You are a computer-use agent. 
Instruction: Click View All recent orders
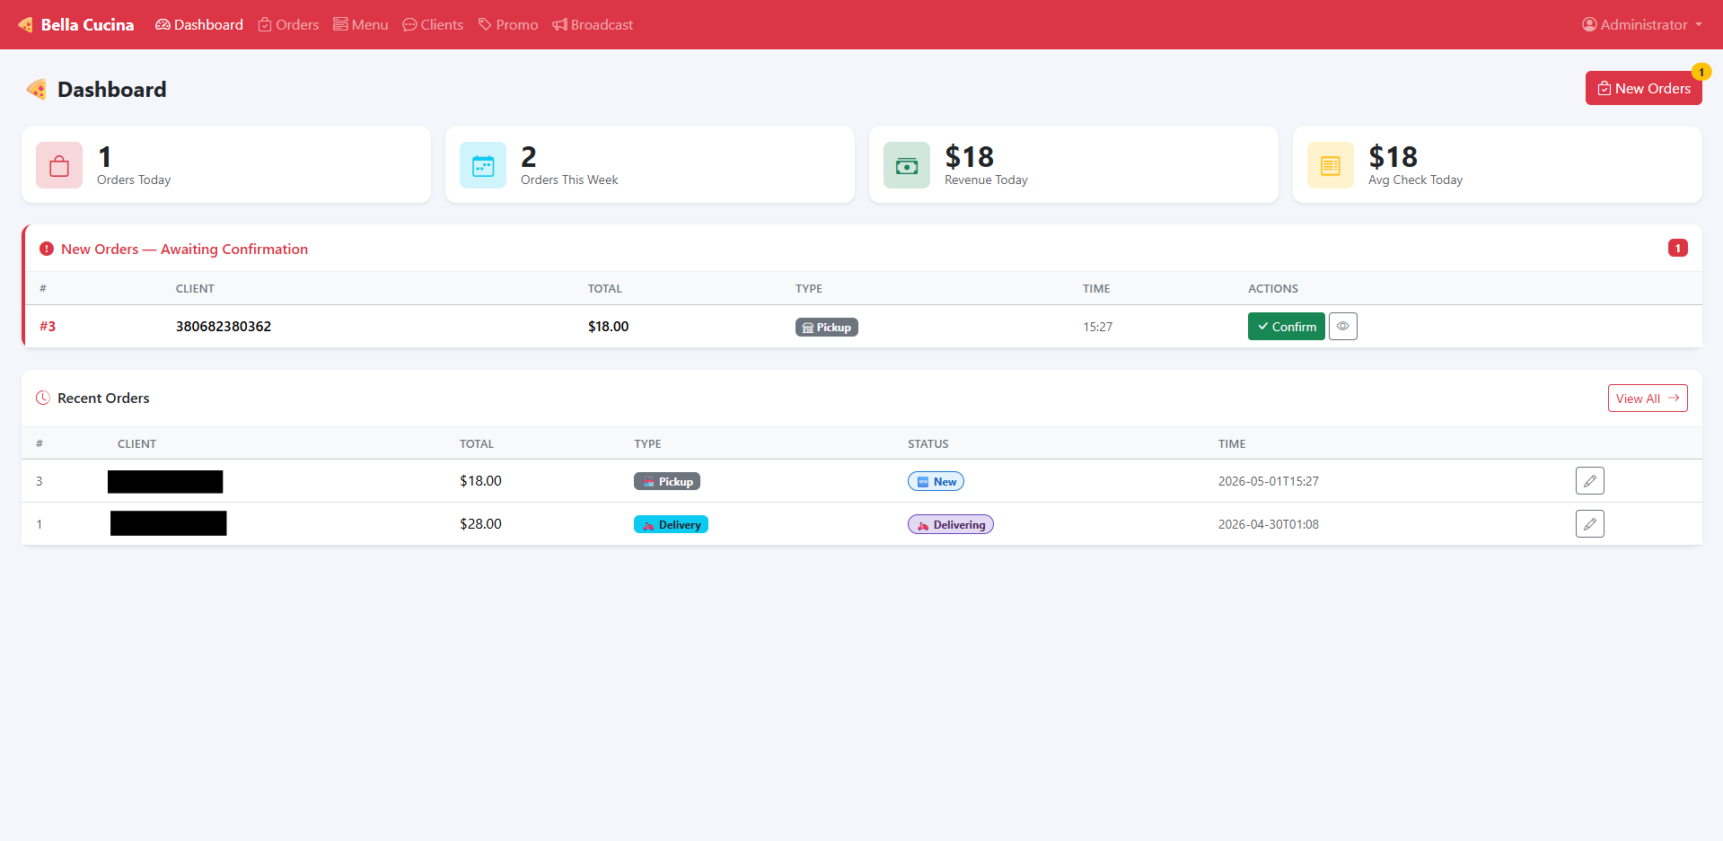click(1647, 399)
